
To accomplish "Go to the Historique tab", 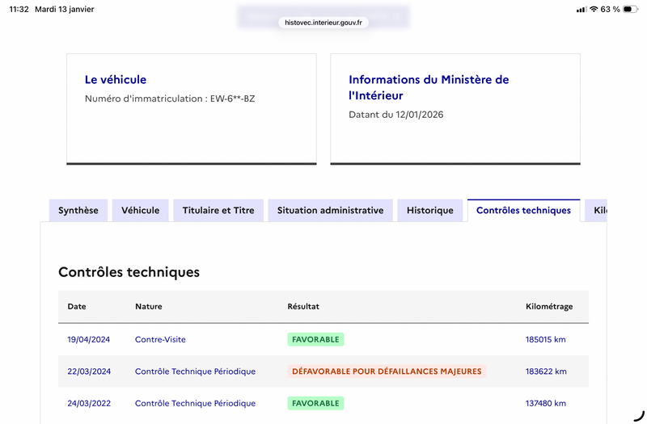I will coord(430,211).
